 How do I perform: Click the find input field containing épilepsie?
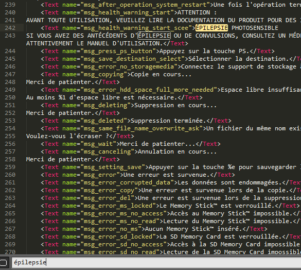pyautogui.click(x=156, y=262)
